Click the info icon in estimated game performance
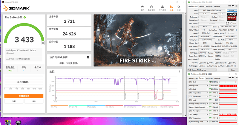Screen dimensions: 239x125 (x=88, y=57)
